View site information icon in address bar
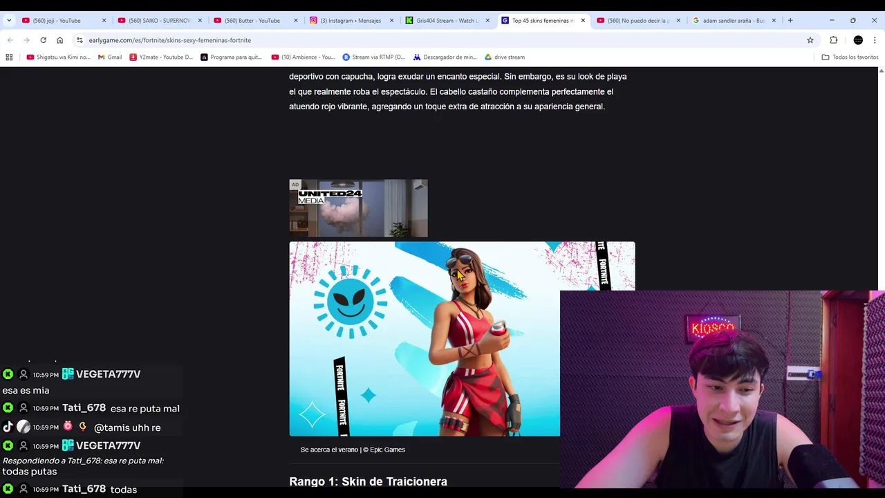Image resolution: width=885 pixels, height=498 pixels. pyautogui.click(x=80, y=40)
